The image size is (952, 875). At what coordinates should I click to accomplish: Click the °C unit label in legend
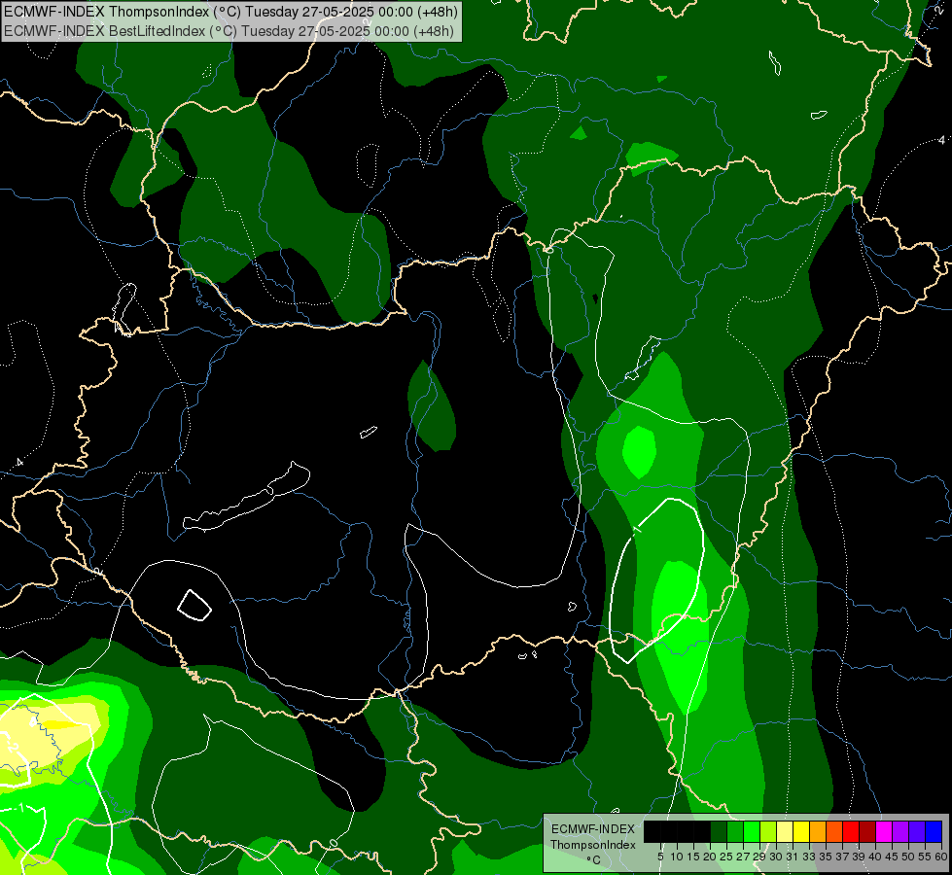594,860
